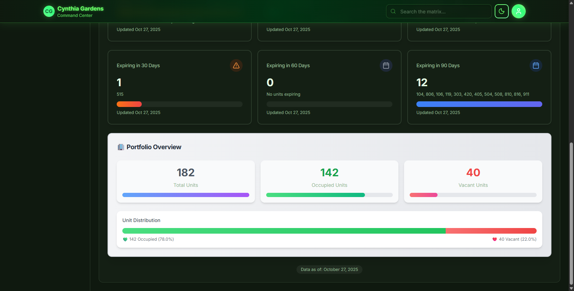This screenshot has height=291, width=574.
Task: Click the Expiring in 90 Days calendar icon
Action: pos(536,65)
